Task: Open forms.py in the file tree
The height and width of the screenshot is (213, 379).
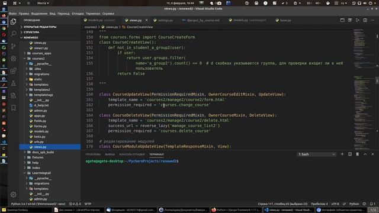Action: click(x=40, y=126)
